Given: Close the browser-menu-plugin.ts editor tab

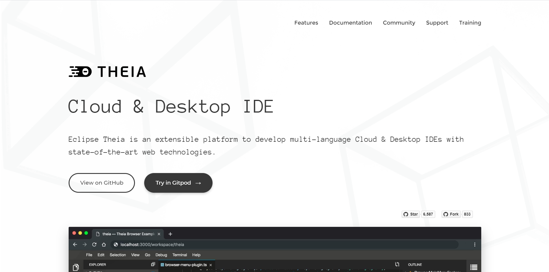Looking at the screenshot, I should (211, 265).
